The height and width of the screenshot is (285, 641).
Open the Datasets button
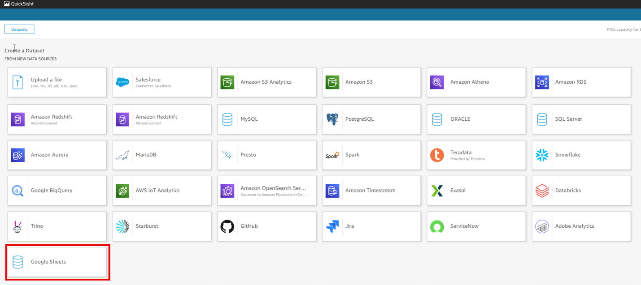pyautogui.click(x=19, y=30)
